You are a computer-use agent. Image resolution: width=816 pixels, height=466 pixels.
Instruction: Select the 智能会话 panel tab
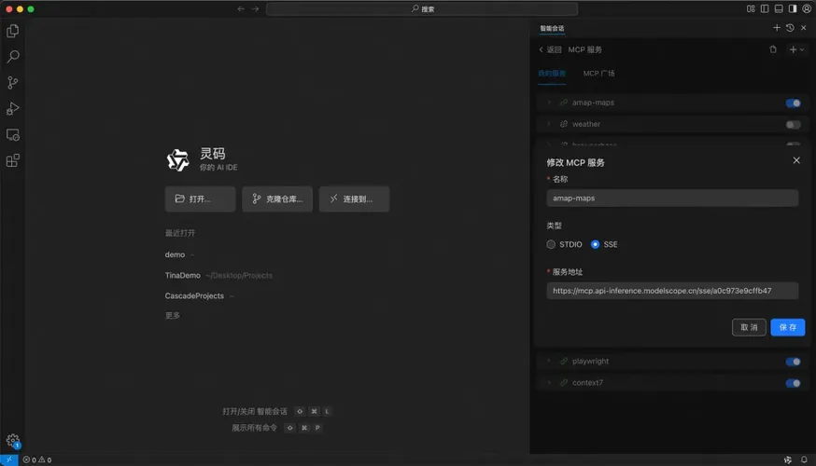tap(552, 28)
